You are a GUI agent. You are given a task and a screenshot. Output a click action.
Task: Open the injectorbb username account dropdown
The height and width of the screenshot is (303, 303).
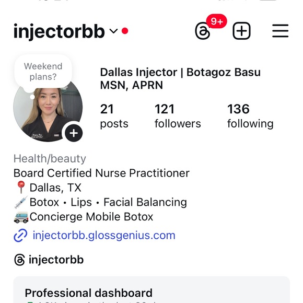pos(59,31)
